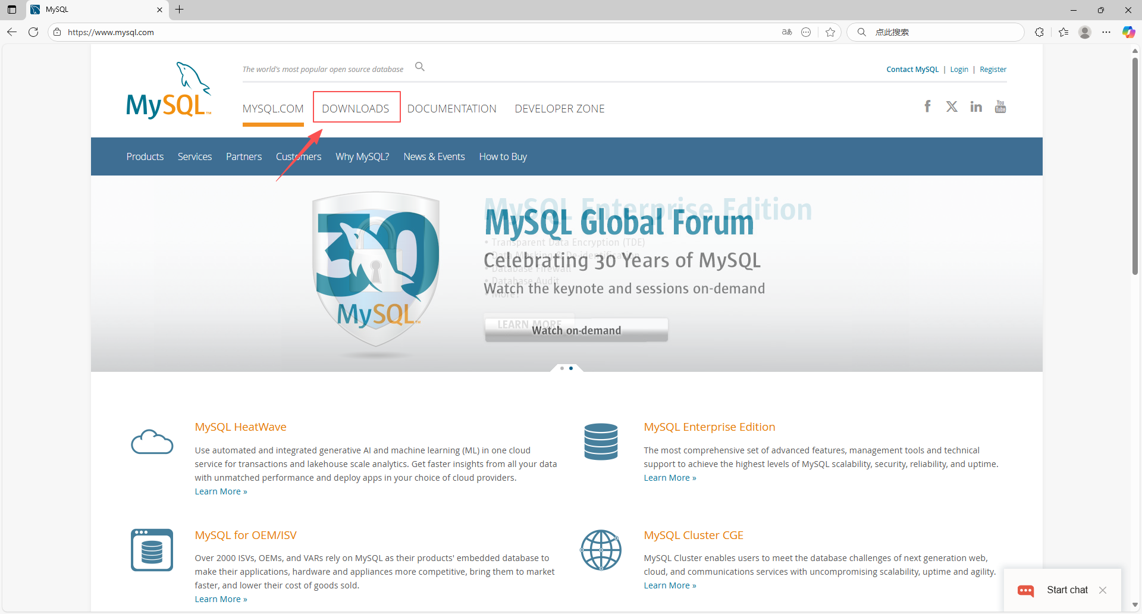Select the first carousel slide dot
Image resolution: width=1142 pixels, height=614 pixels.
tap(562, 368)
